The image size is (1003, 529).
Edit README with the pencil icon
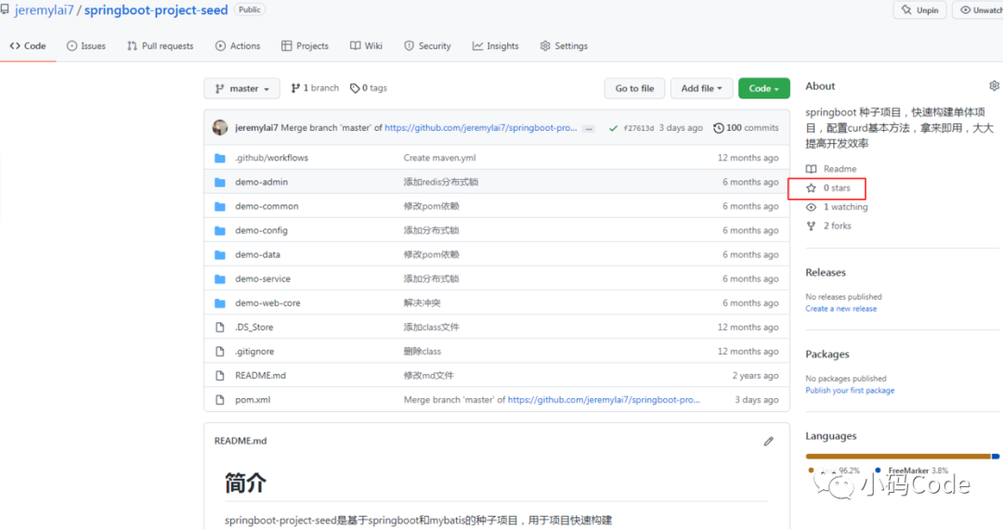(768, 442)
